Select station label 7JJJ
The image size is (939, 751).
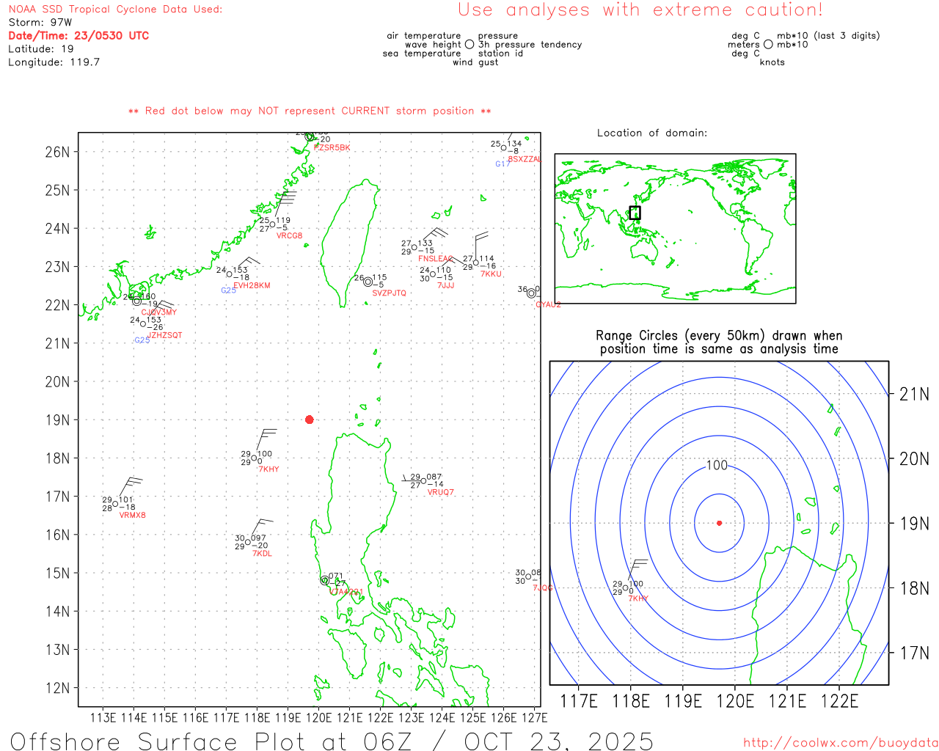tap(446, 285)
